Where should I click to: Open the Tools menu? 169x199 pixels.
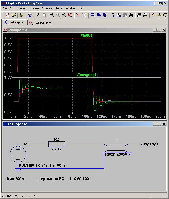[x=59, y=8]
